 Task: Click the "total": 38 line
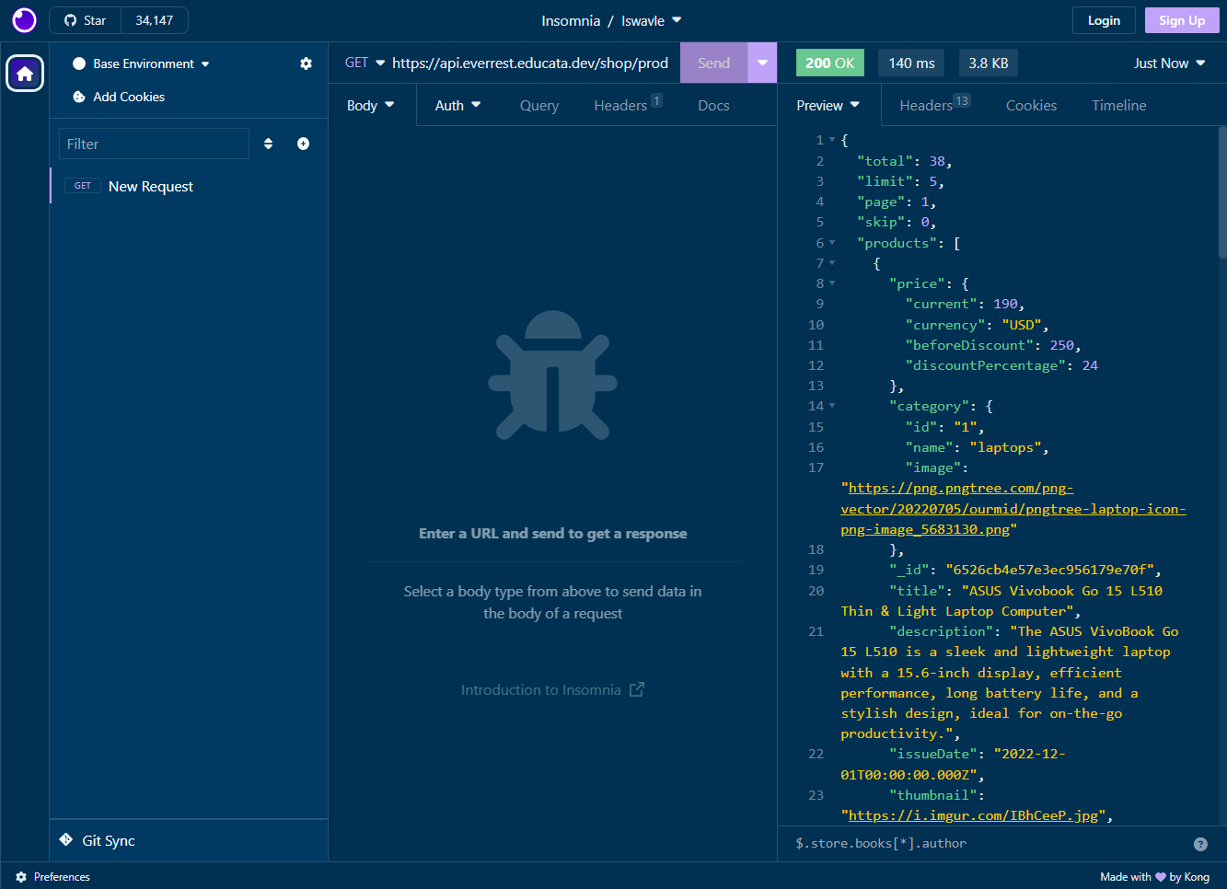click(904, 161)
